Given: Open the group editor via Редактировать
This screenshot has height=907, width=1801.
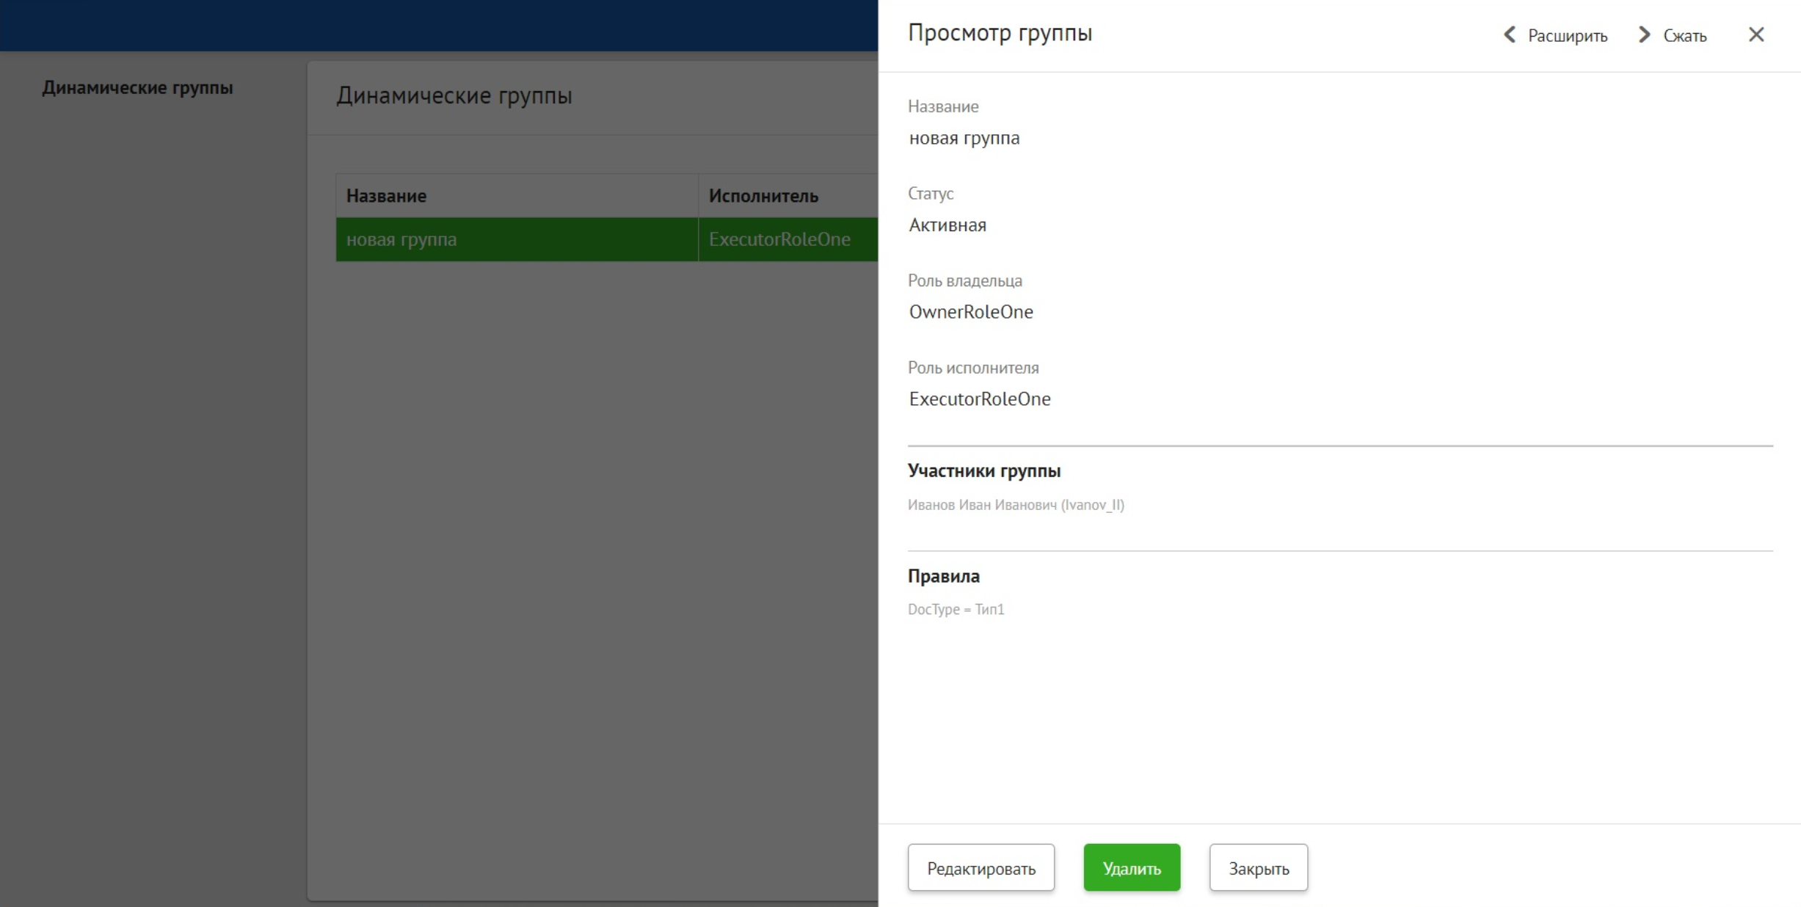Looking at the screenshot, I should 981,867.
